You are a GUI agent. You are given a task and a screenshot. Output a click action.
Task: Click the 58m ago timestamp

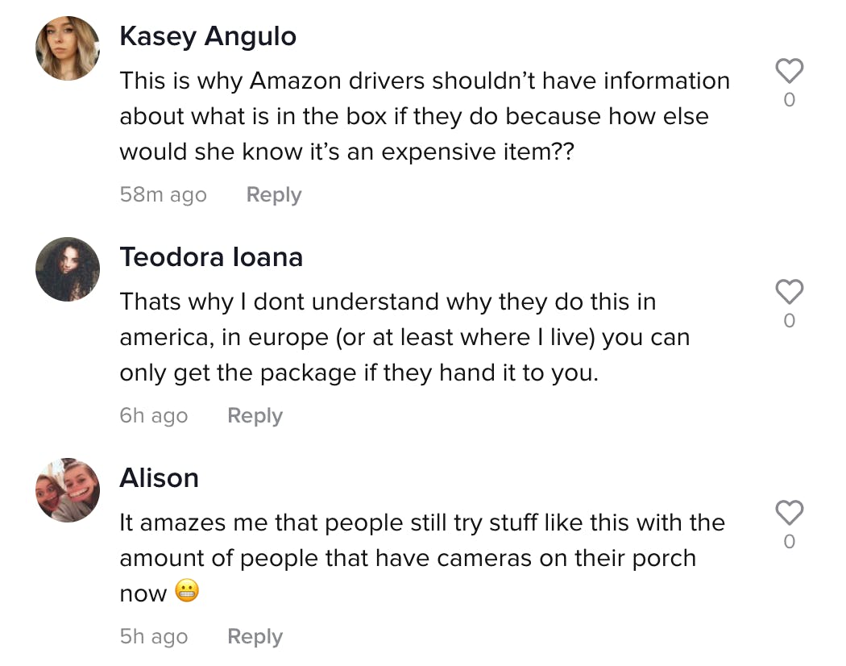tap(163, 195)
